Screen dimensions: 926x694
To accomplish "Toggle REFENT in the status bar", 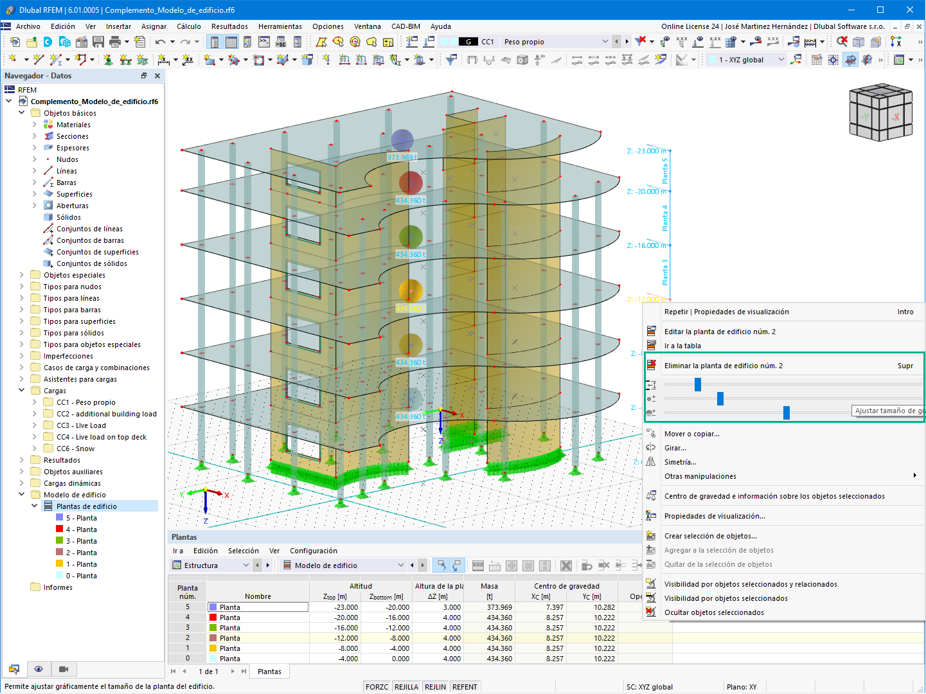I will tap(465, 687).
